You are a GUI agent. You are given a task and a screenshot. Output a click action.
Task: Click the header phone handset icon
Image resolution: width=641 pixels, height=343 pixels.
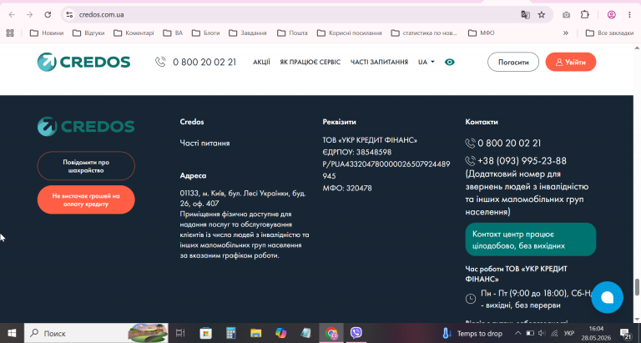160,62
